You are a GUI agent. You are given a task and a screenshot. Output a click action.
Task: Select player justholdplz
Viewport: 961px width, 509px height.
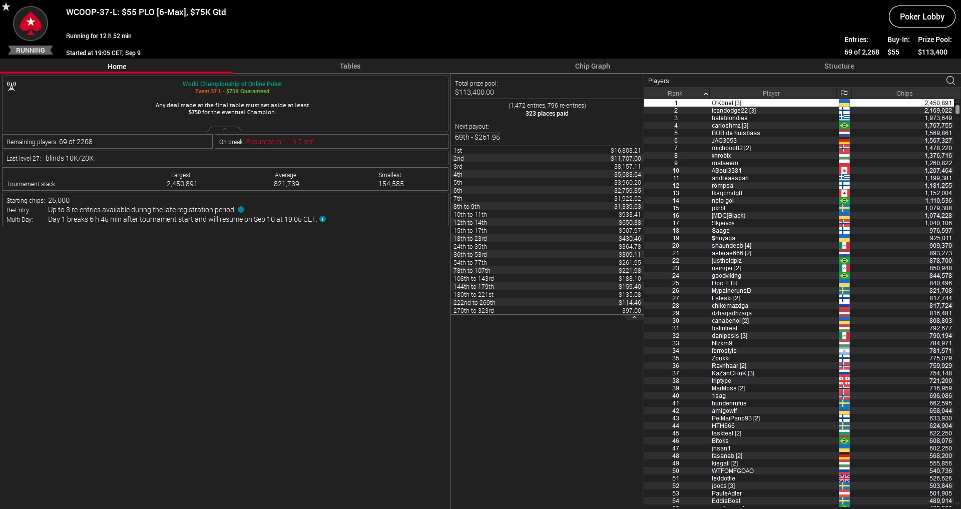click(x=799, y=261)
